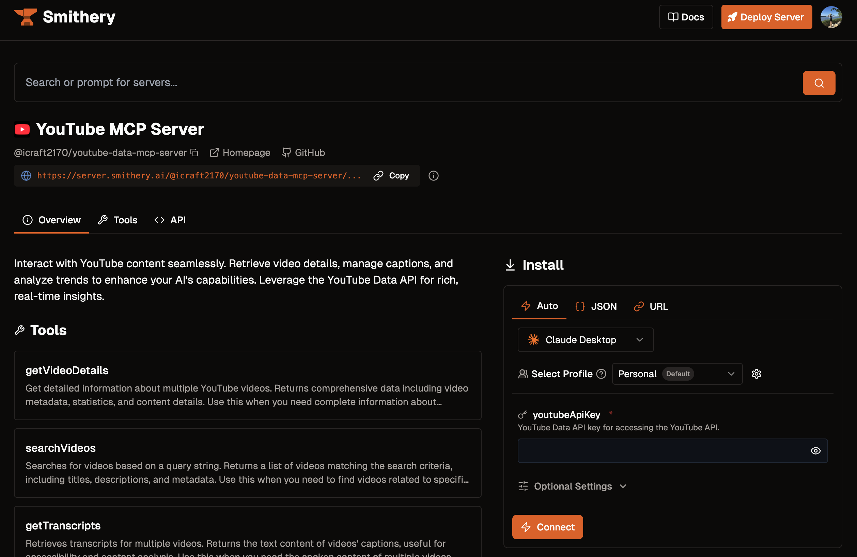Switch to the Overview tab
This screenshot has height=557, width=857.
[51, 220]
